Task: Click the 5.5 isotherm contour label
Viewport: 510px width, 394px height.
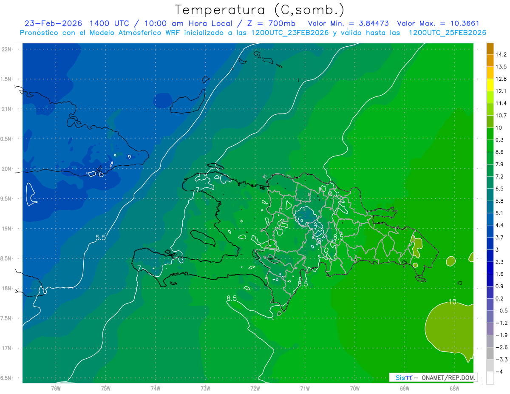Action: coord(101,238)
